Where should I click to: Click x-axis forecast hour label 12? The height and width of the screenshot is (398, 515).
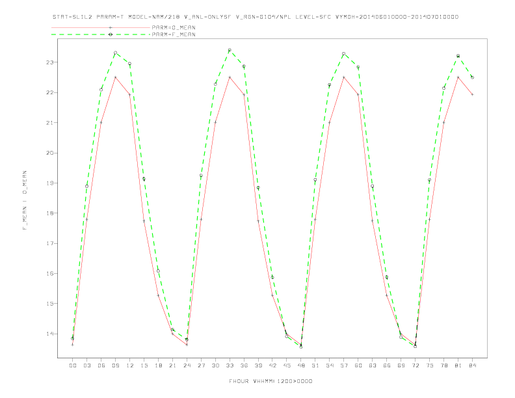coord(130,365)
